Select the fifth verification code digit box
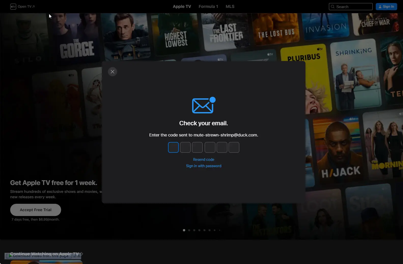Screen dimensions: 403x264 coord(222,147)
